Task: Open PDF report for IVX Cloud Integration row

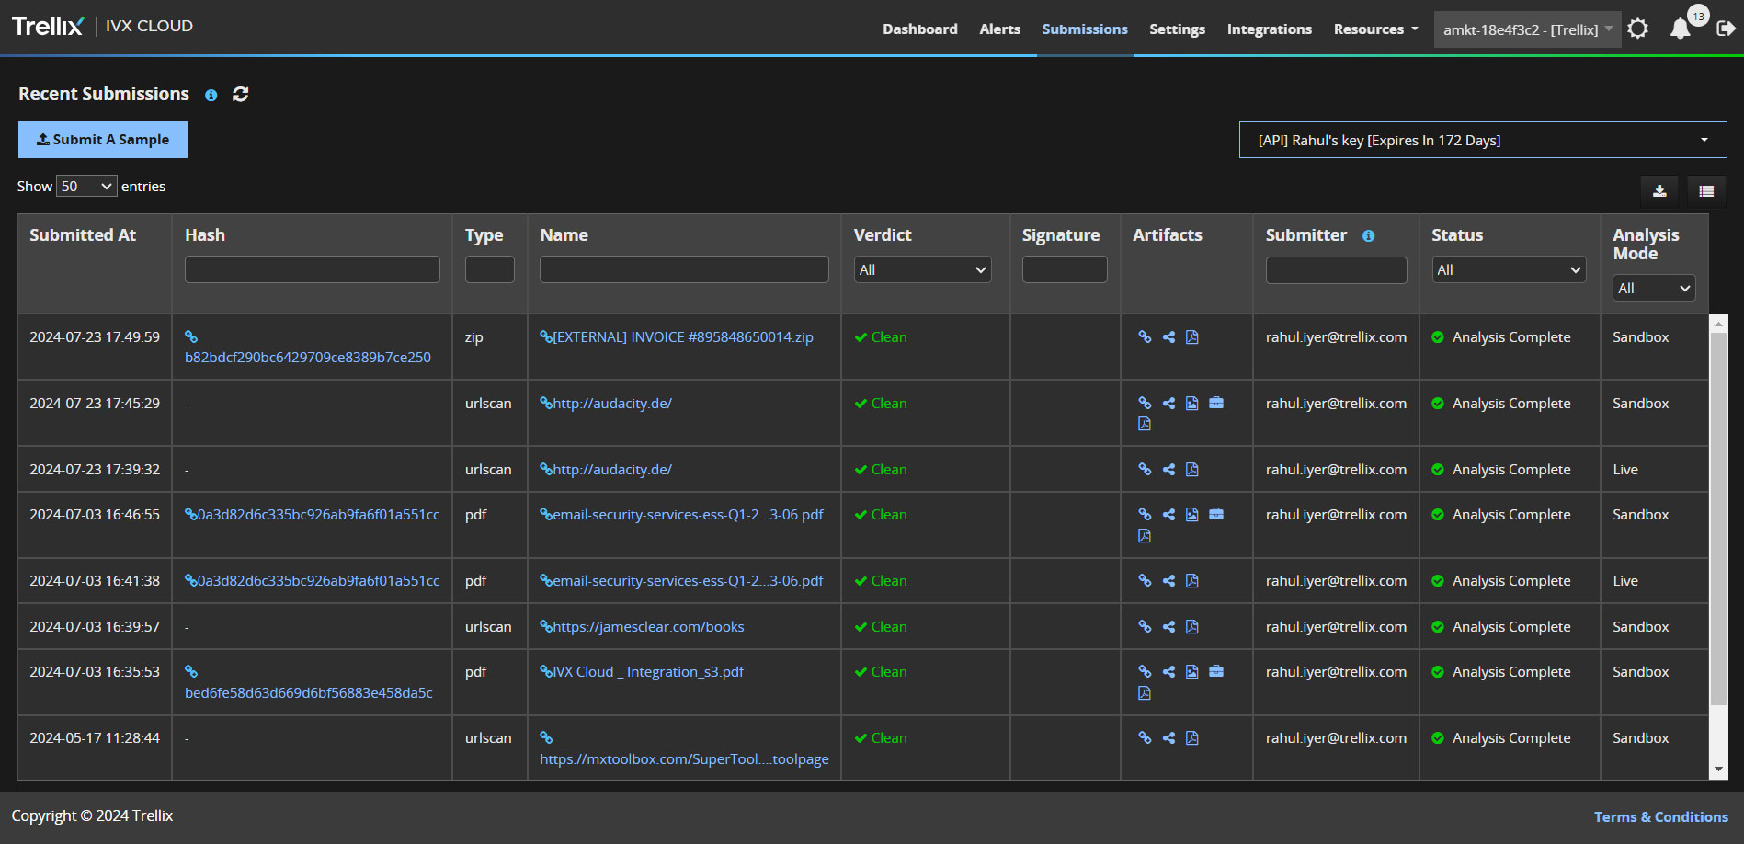Action: pyautogui.click(x=1145, y=693)
